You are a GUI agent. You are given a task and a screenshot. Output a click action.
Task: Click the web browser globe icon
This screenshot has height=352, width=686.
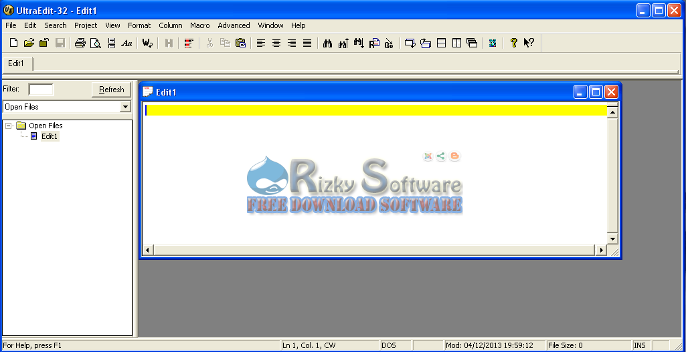[493, 43]
